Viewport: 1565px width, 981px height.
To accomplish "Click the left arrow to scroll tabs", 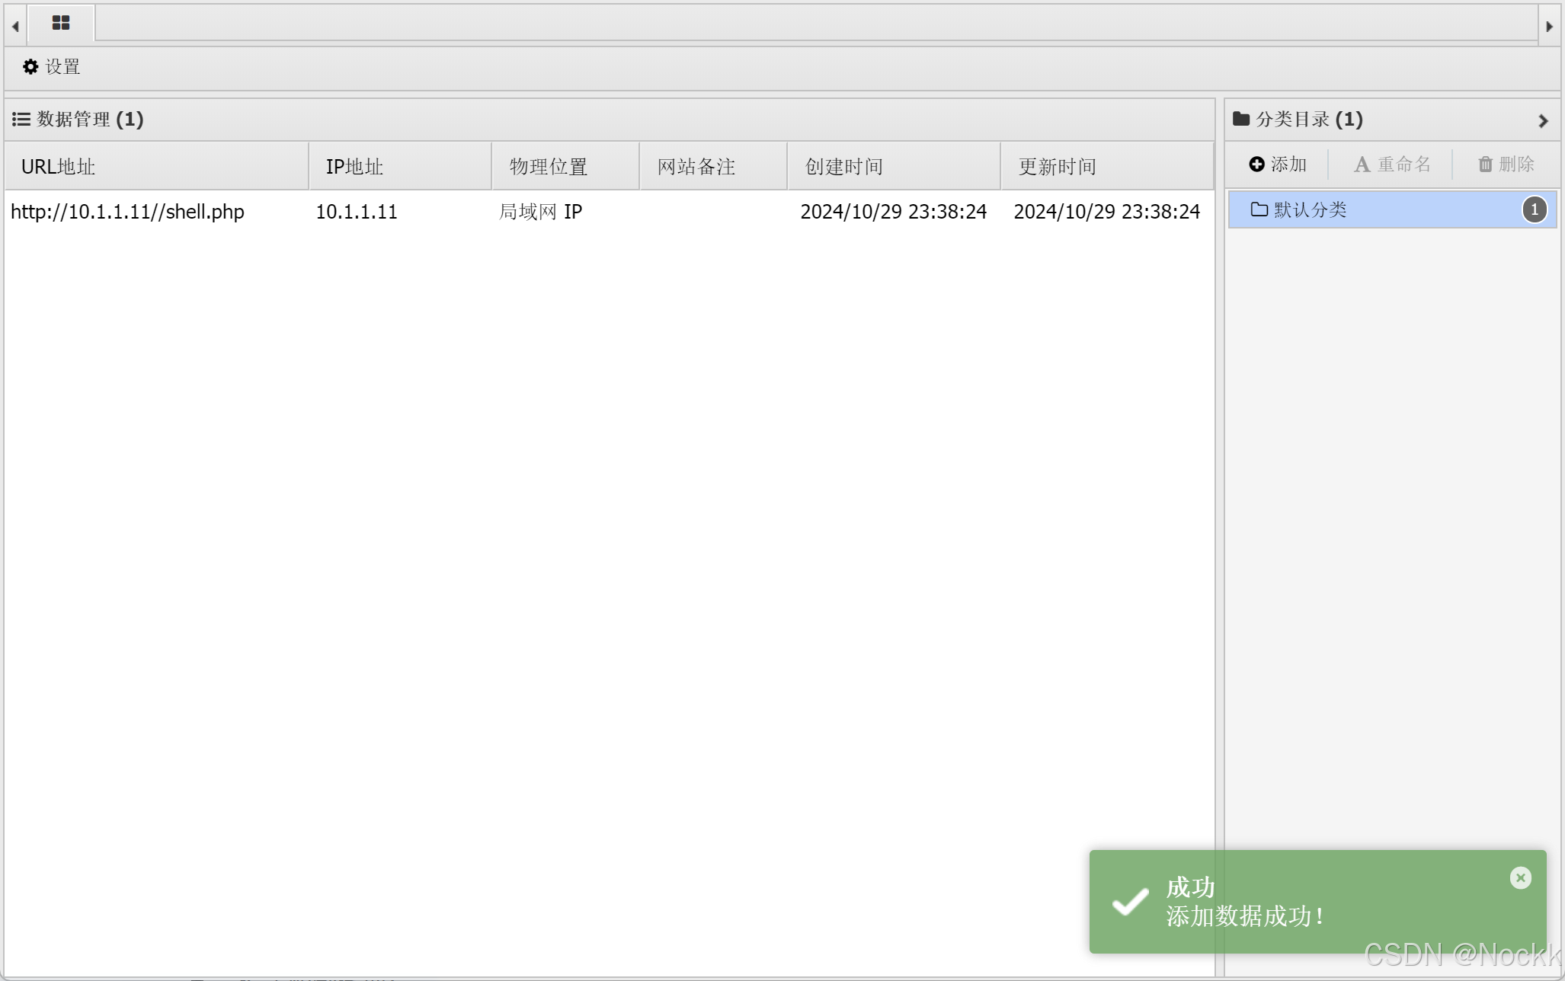I will (14, 25).
